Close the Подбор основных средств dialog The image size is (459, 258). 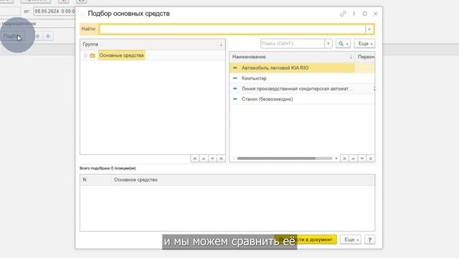(x=376, y=14)
